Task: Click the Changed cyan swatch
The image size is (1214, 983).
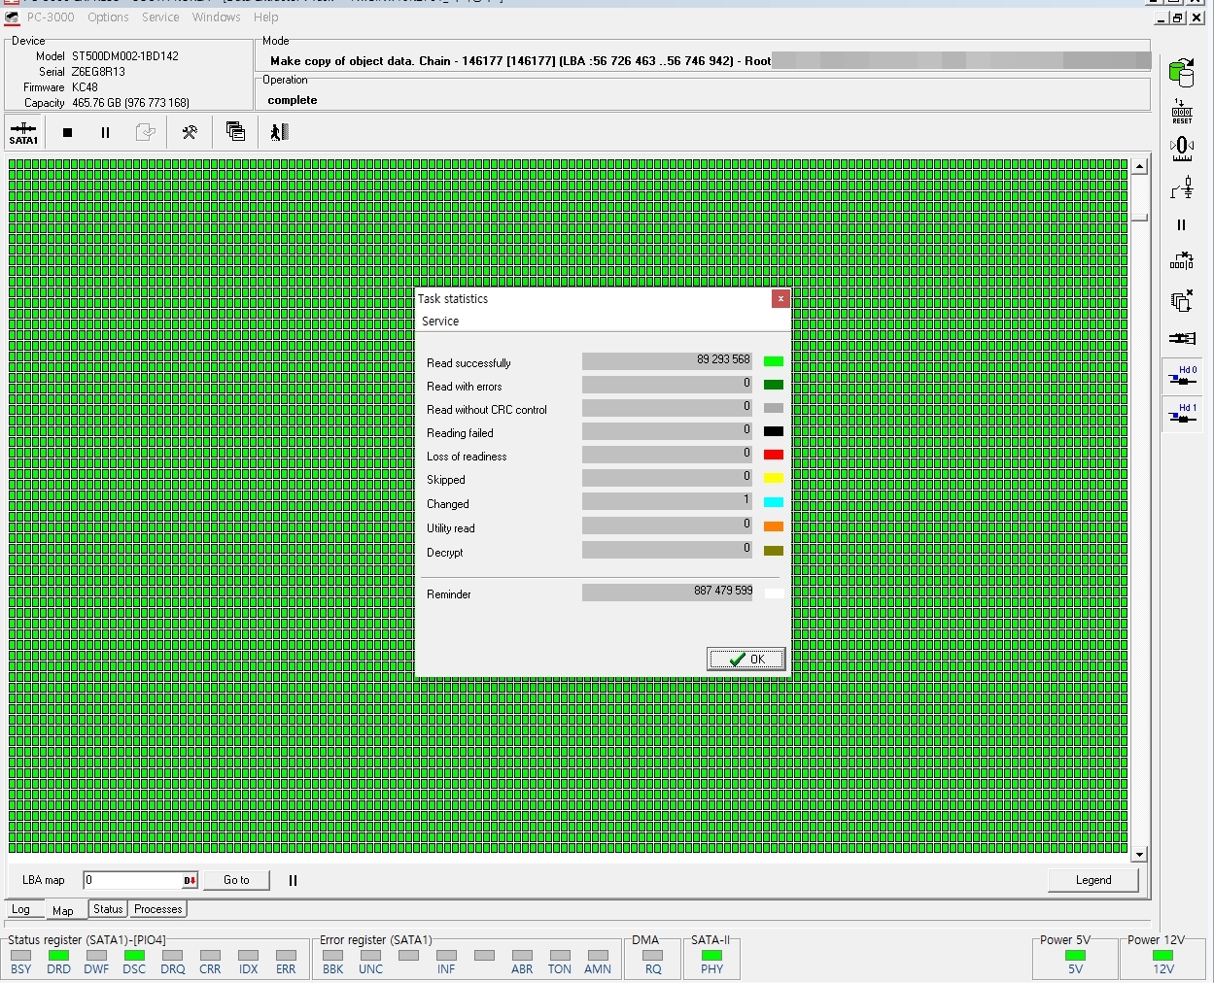Action: pyautogui.click(x=774, y=502)
